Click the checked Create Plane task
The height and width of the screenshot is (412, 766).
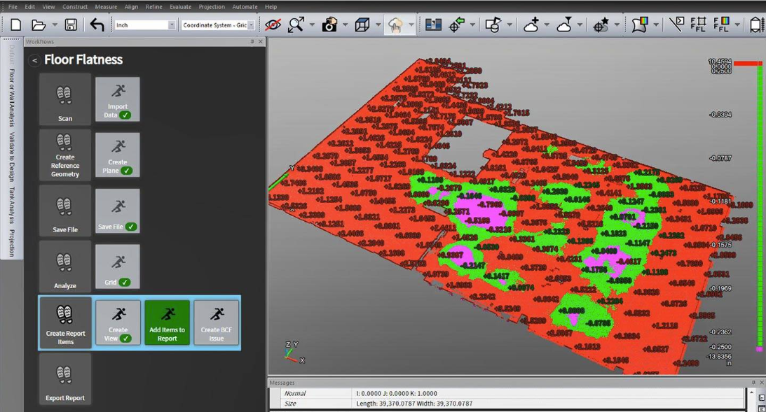(118, 155)
